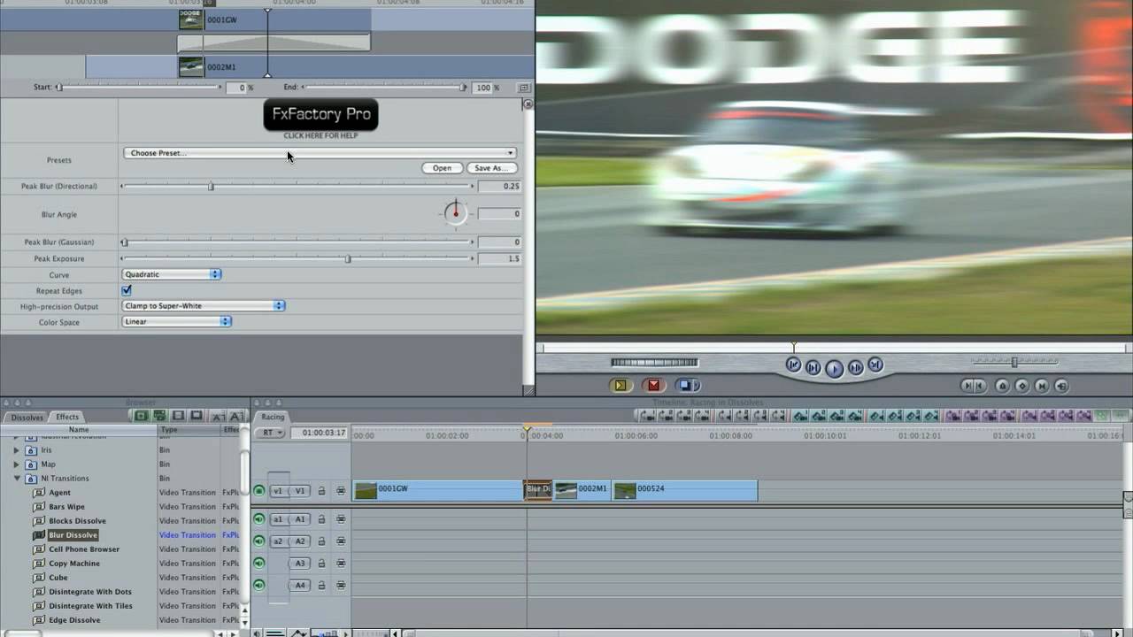Toggle A2 track audible control
The width and height of the screenshot is (1133, 637).
[x=259, y=541]
